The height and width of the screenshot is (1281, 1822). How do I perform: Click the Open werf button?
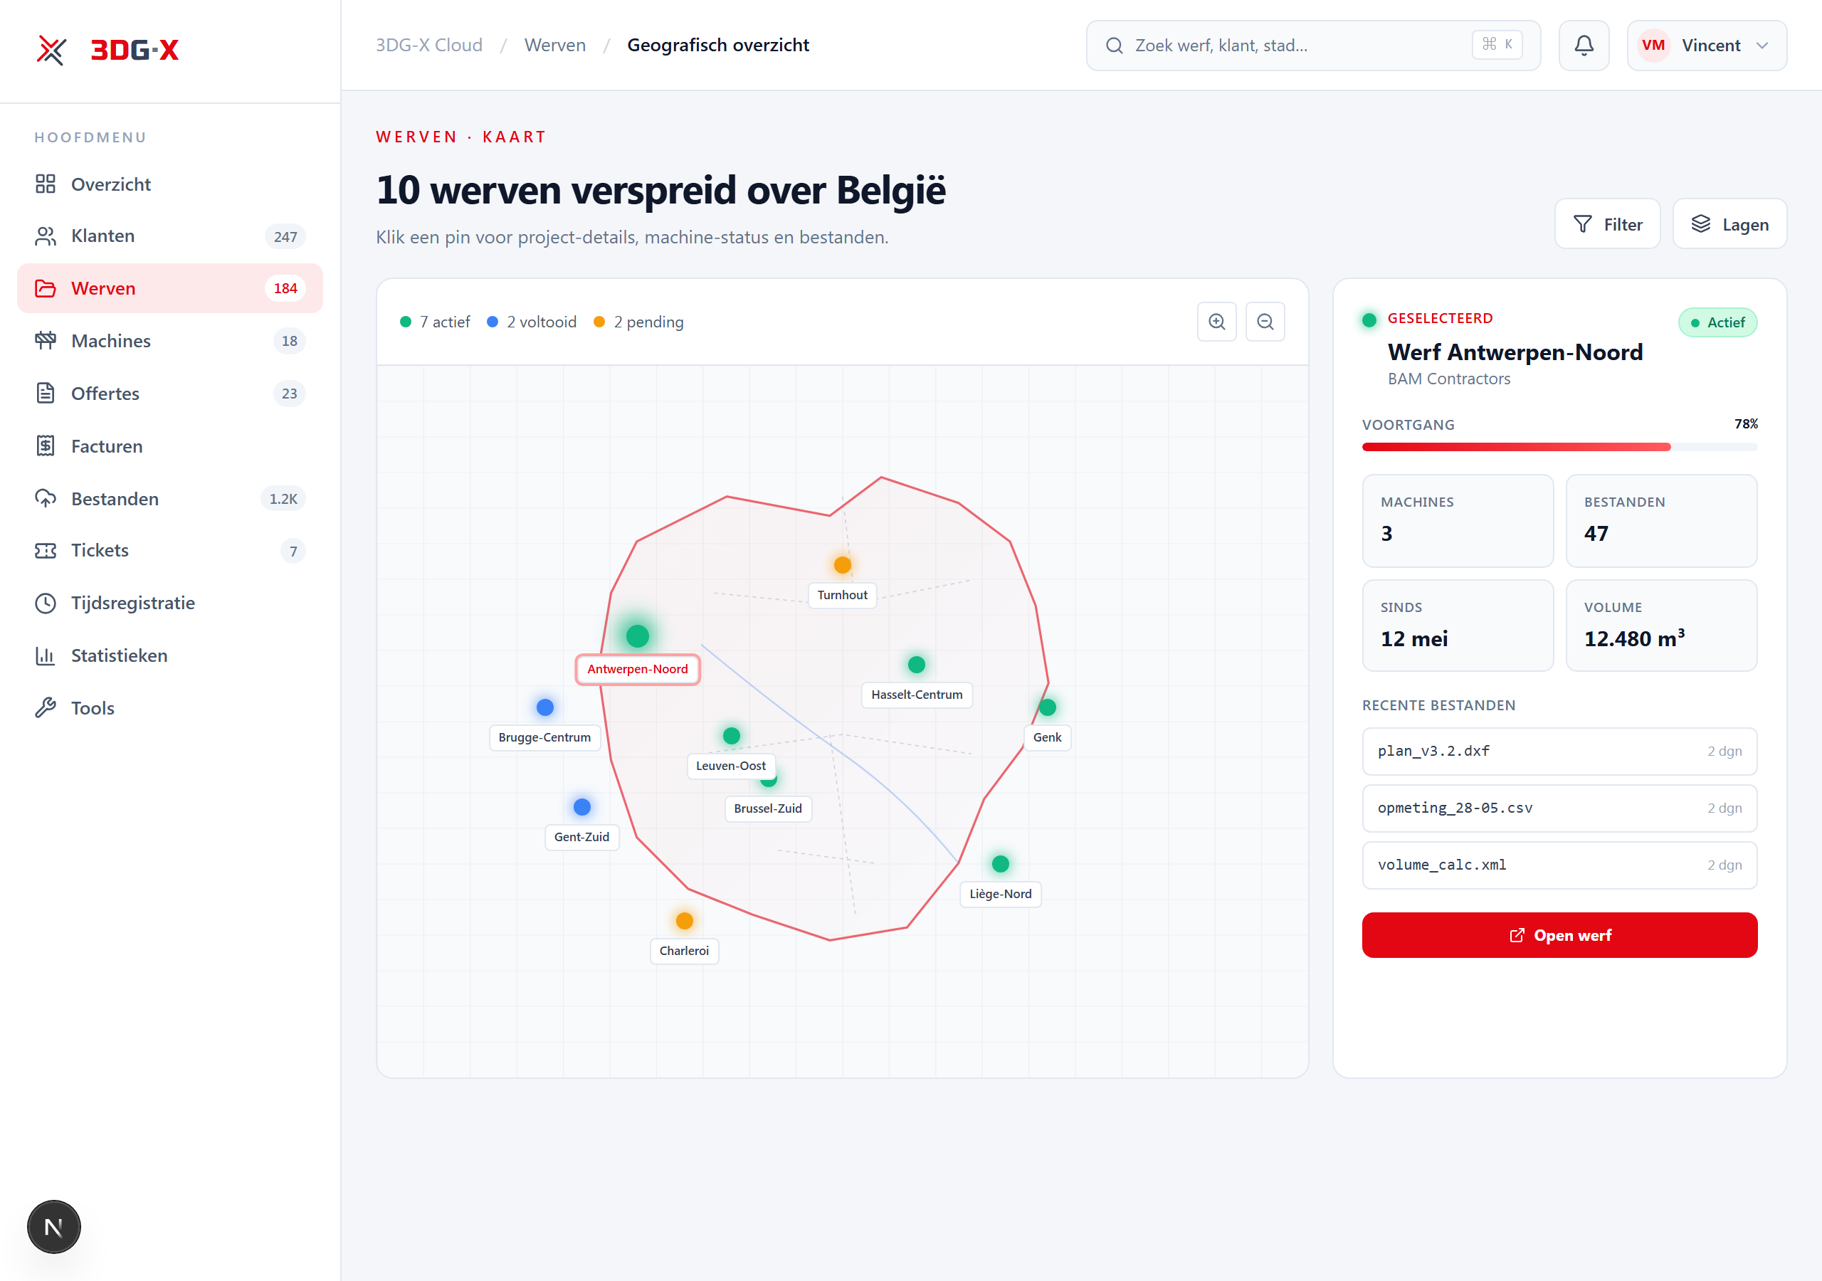click(x=1559, y=934)
